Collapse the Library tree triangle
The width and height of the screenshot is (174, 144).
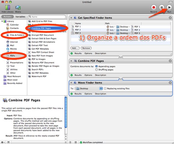pos(2,21)
